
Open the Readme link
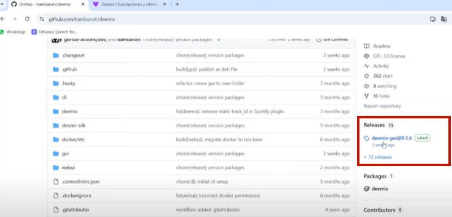(x=382, y=46)
